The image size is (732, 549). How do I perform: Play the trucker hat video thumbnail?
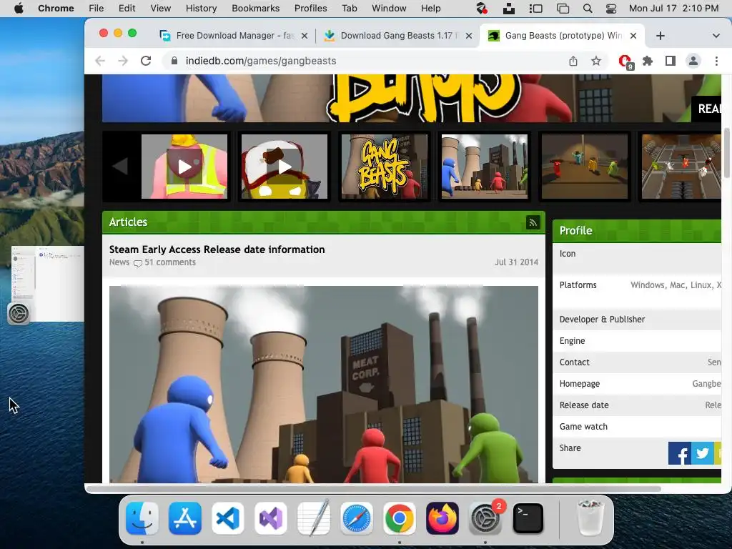[x=285, y=166]
